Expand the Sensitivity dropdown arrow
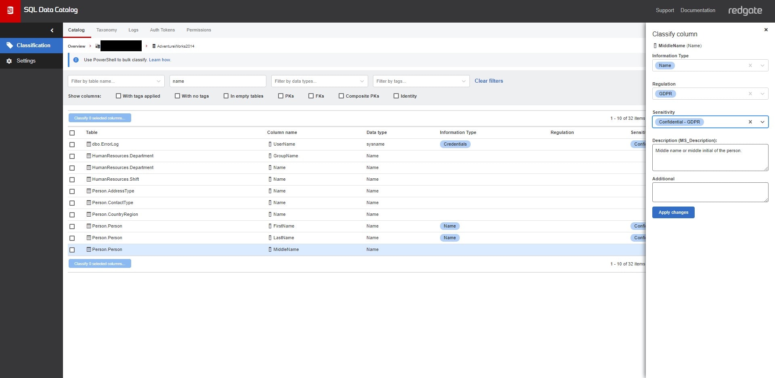 click(762, 122)
